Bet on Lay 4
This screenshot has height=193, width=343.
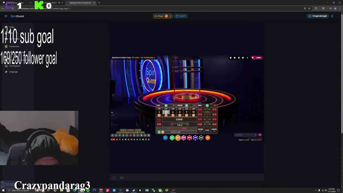pyautogui.click(x=159, y=112)
